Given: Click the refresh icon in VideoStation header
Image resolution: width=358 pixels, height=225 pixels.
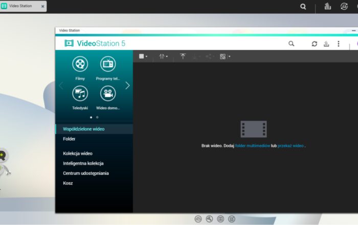Looking at the screenshot, I should tap(315, 44).
